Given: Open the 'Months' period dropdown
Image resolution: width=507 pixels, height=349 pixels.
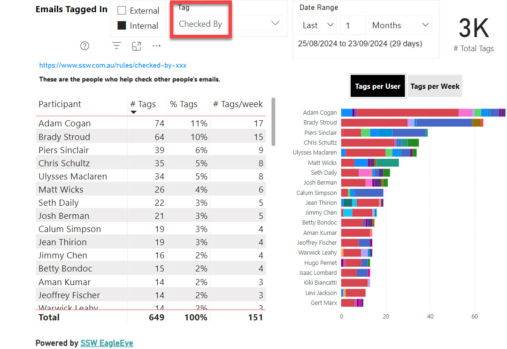Looking at the screenshot, I should [400, 25].
